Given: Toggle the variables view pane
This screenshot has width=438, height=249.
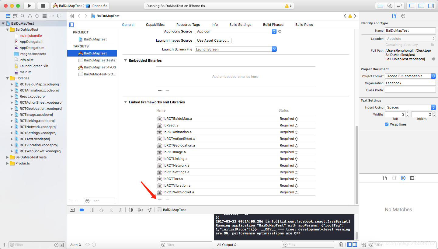Looking at the screenshot, I should pos(349,244).
